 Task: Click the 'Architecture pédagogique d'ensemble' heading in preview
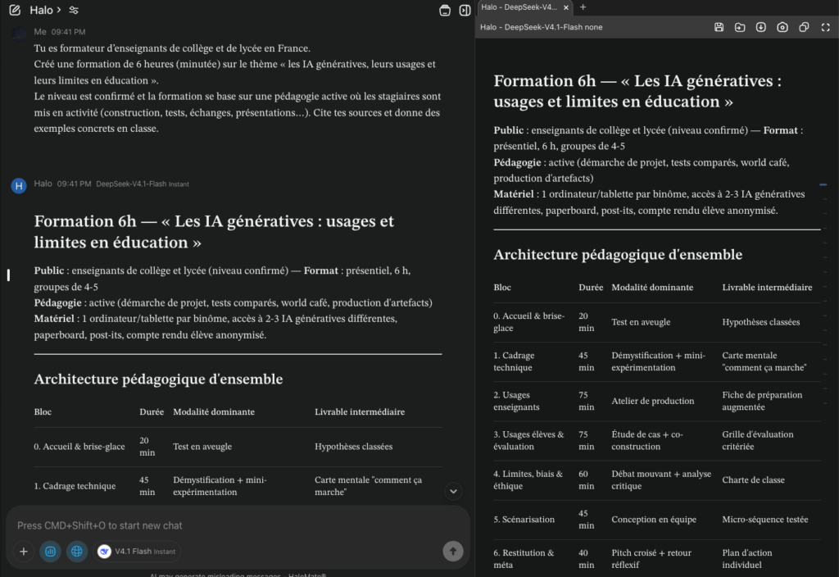coord(618,255)
